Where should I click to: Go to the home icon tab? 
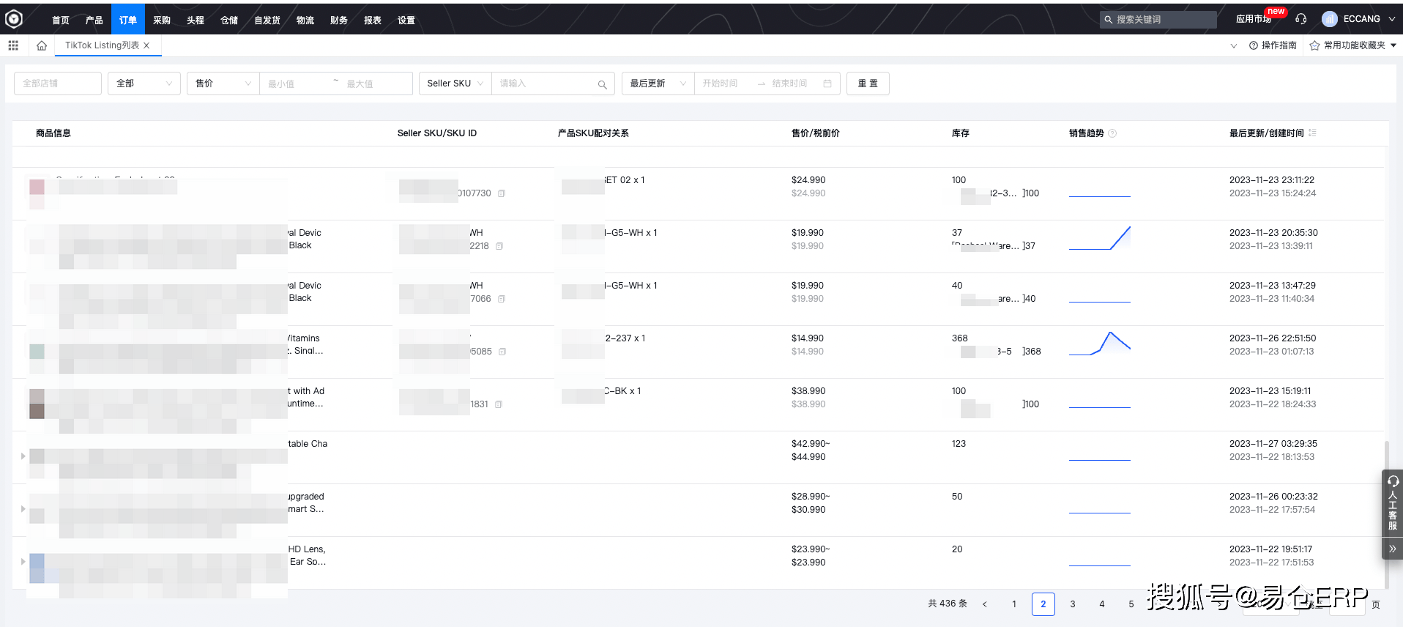(x=42, y=45)
